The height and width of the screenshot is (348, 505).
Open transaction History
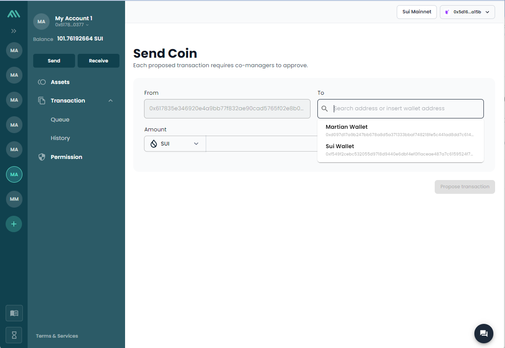point(60,138)
